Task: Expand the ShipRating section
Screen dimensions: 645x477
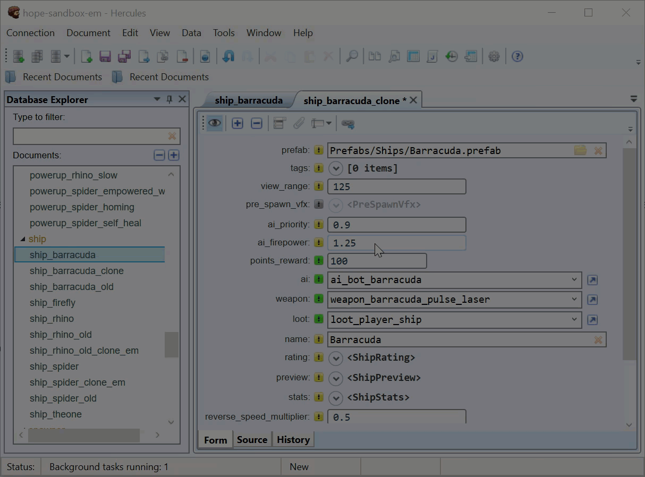Action: point(335,358)
